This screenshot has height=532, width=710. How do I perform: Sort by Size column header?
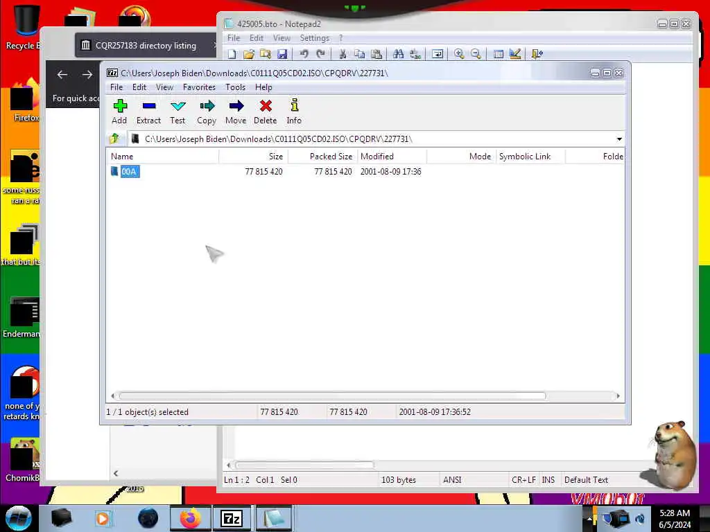[x=254, y=157]
